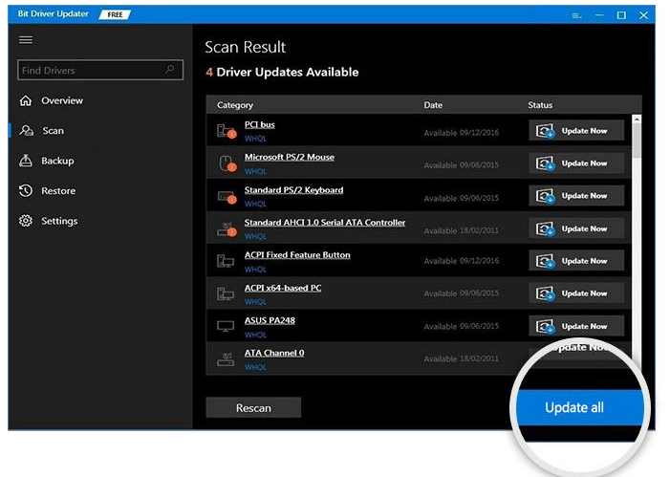The width and height of the screenshot is (670, 477).
Task: Open the Standard PS/2 Keyboard driver link
Action: tap(293, 190)
